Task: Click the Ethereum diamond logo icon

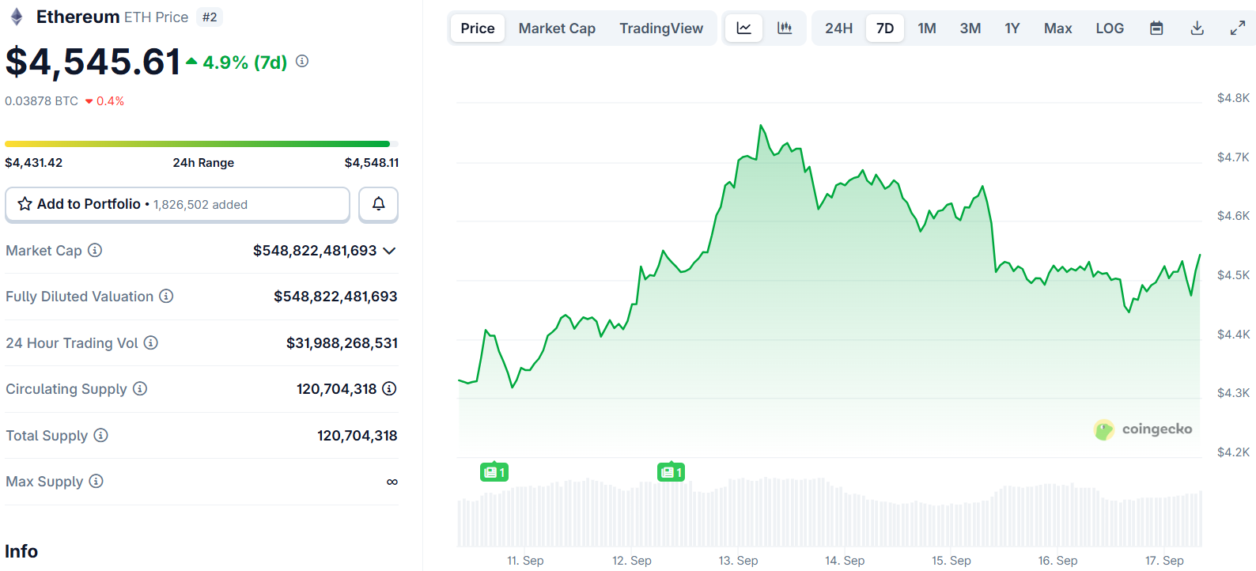Action: tap(17, 17)
